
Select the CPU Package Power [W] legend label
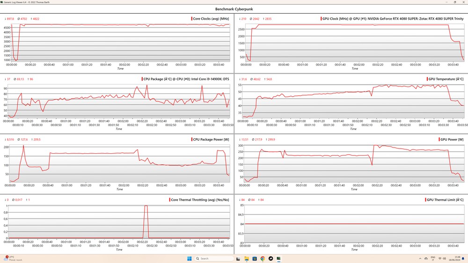pos(211,140)
